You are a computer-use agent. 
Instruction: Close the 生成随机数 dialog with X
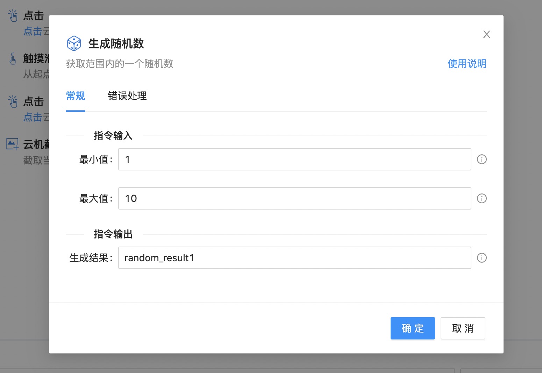click(x=486, y=34)
